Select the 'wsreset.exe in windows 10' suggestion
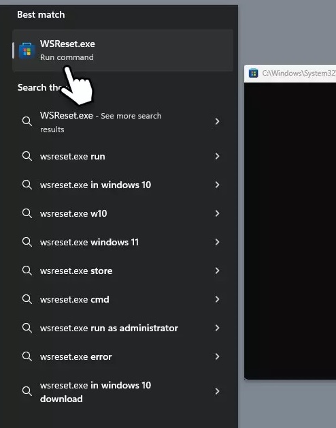The image size is (336, 428). click(x=122, y=185)
